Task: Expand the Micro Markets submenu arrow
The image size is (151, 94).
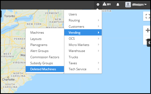Action: [x=99, y=45]
